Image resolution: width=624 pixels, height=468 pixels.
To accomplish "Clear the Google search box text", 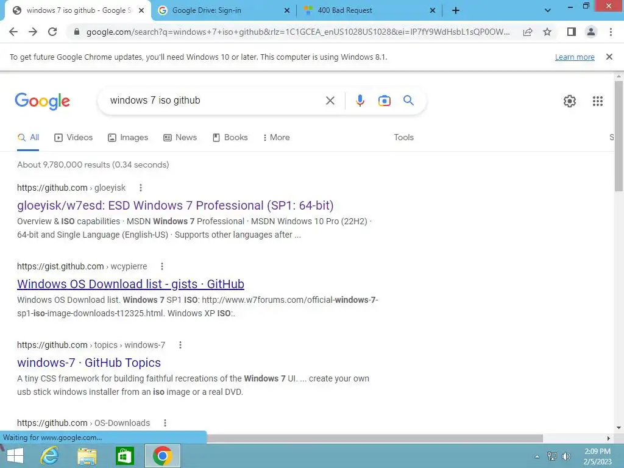I will [330, 101].
